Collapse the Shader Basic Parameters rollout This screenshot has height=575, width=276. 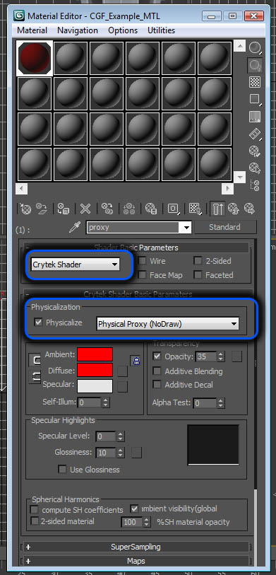pyautogui.click(x=136, y=248)
